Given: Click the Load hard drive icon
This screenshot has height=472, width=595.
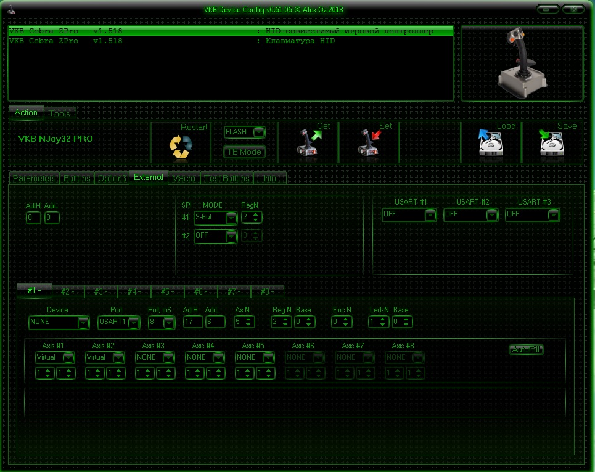Looking at the screenshot, I should click(490, 143).
